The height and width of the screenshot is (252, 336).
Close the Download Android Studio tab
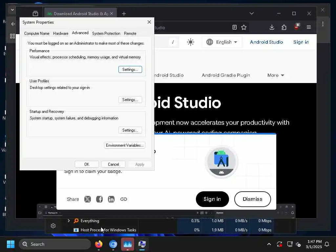[x=112, y=13]
